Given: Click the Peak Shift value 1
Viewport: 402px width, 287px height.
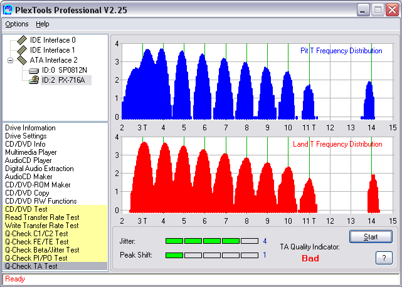Looking at the screenshot, I should tap(265, 255).
